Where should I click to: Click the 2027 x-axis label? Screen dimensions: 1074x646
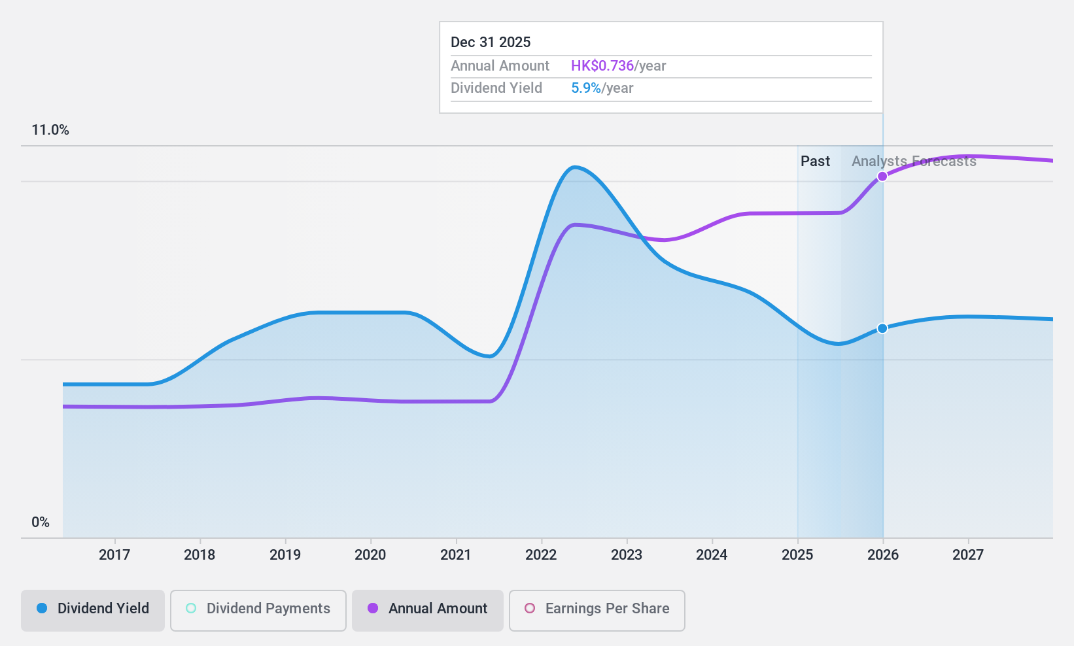click(x=968, y=555)
